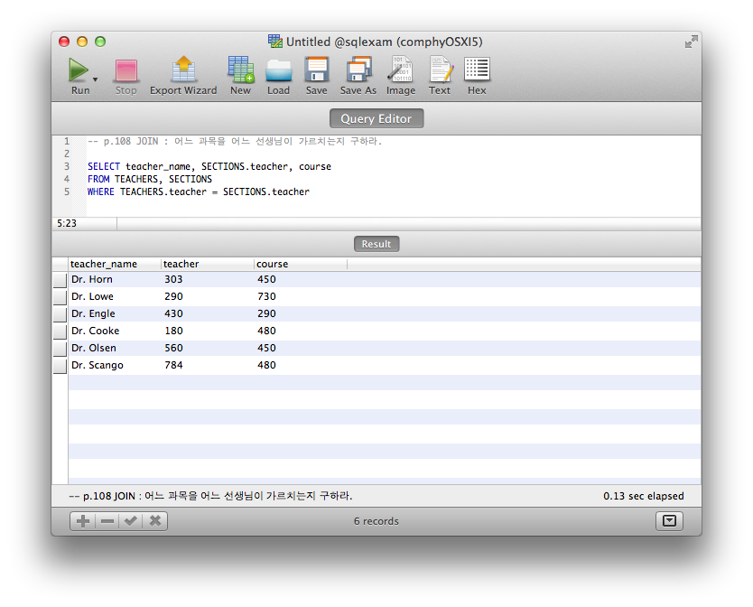Select the Result tab

click(x=376, y=244)
